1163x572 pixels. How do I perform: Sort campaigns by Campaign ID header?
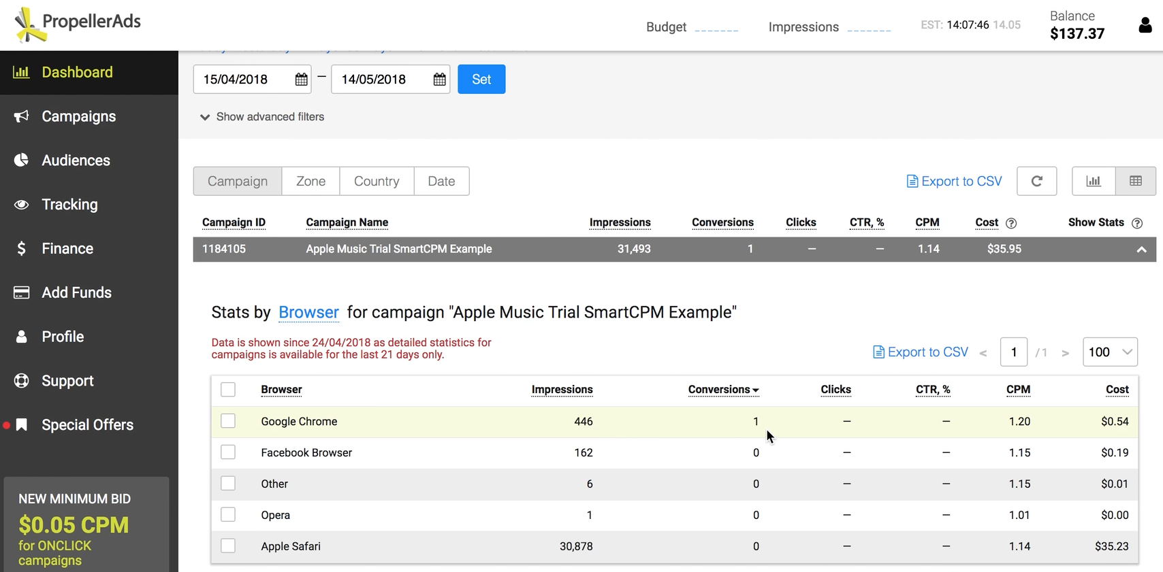(234, 222)
